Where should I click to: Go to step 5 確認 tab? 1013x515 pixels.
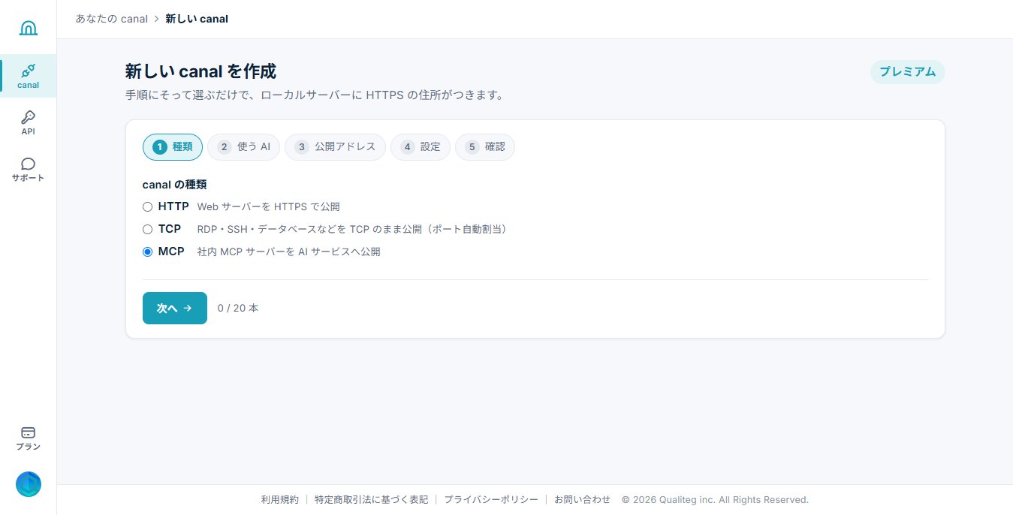click(485, 147)
